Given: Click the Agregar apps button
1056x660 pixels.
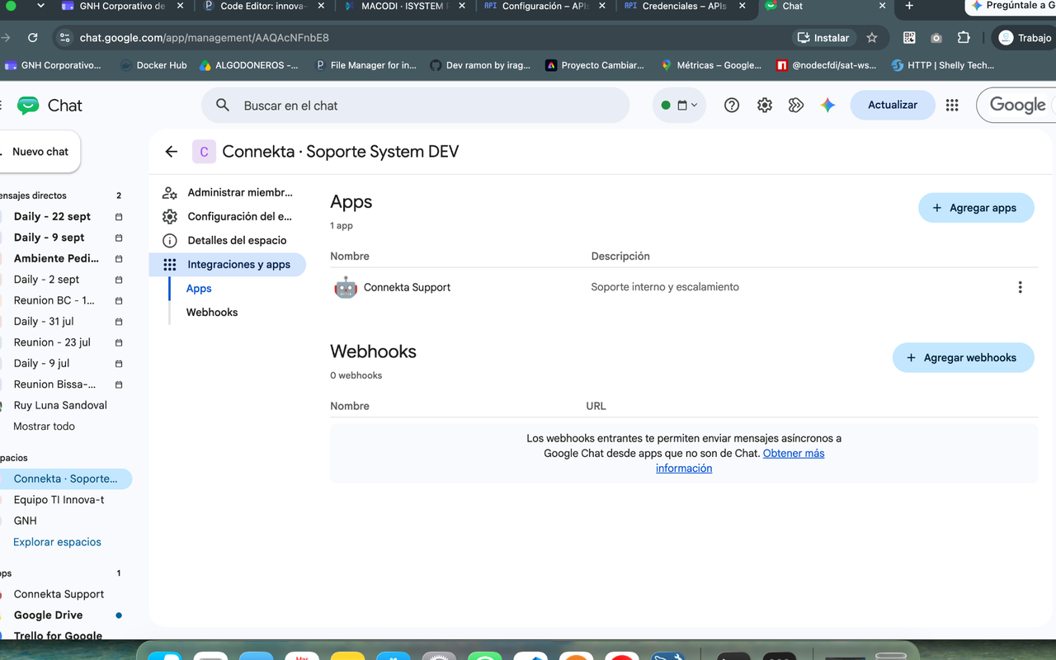Looking at the screenshot, I should (x=976, y=208).
